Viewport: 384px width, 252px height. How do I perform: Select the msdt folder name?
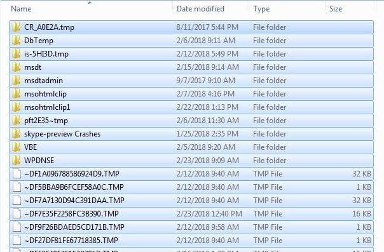pyautogui.click(x=32, y=67)
